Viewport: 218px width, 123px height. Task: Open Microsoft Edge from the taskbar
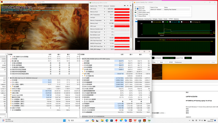(107, 120)
